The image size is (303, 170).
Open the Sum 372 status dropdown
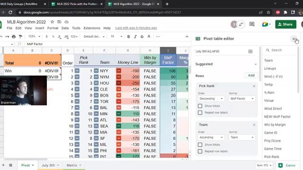tap(264, 165)
